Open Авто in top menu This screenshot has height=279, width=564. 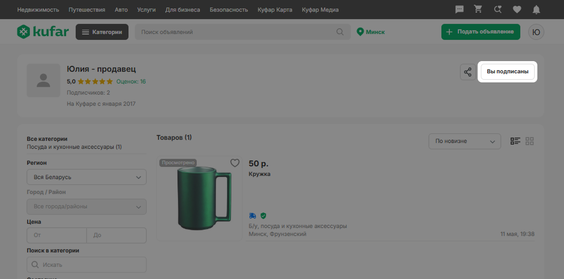point(121,10)
